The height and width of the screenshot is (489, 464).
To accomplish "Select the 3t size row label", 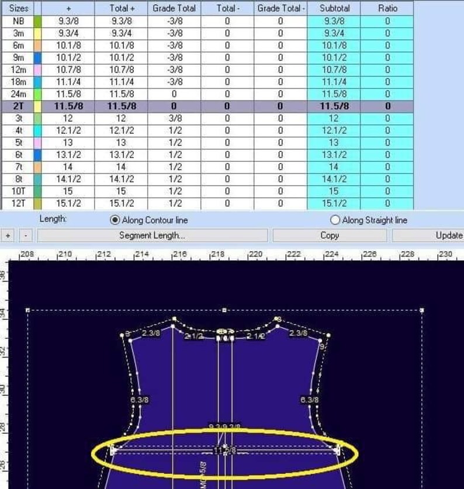I will (18, 119).
